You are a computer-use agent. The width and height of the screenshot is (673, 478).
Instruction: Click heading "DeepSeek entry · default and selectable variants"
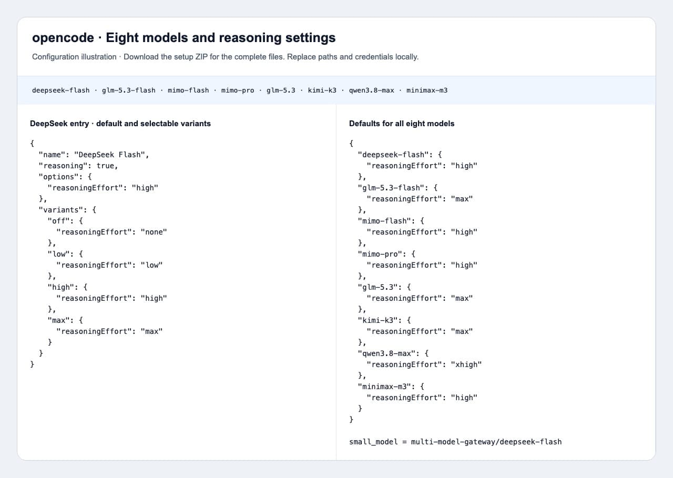click(120, 124)
